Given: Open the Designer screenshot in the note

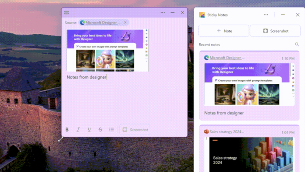Looking at the screenshot, I should 108,50.
